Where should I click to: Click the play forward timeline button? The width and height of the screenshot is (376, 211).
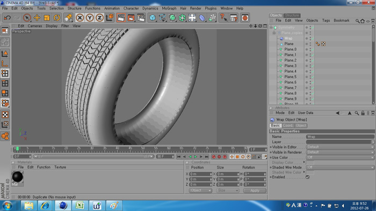(x=196, y=157)
